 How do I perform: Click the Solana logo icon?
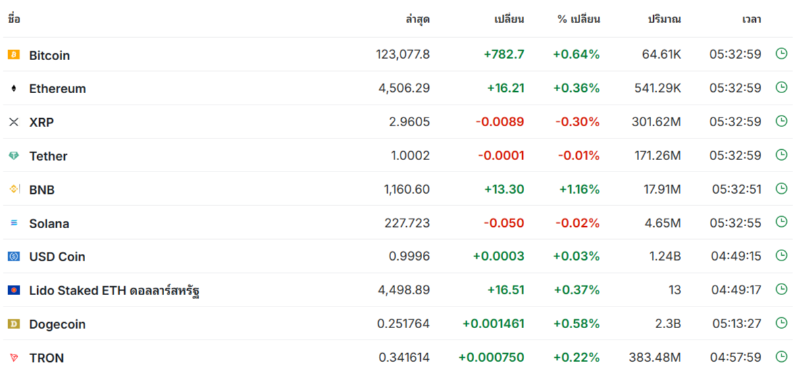tap(14, 223)
